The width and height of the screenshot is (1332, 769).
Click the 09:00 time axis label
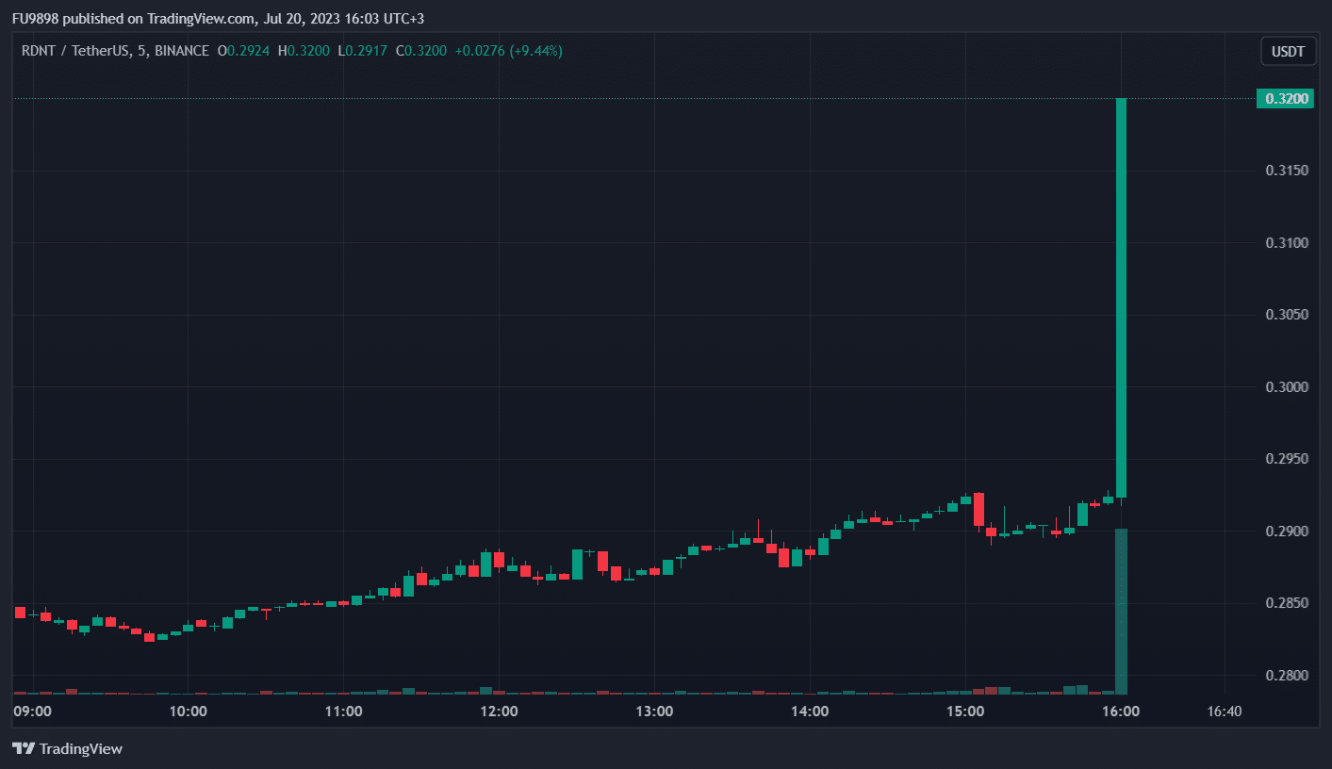33,712
